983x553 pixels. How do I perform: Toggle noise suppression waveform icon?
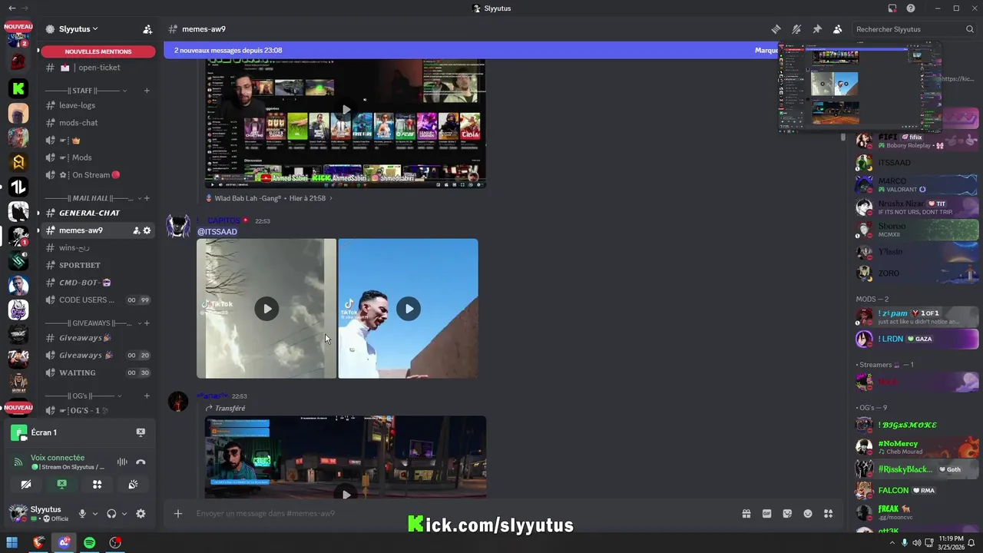(122, 462)
